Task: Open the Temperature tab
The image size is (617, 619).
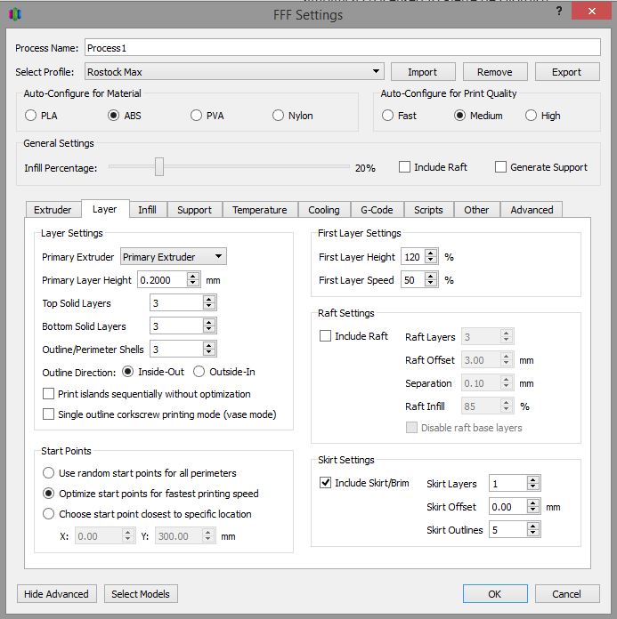Action: point(259,210)
